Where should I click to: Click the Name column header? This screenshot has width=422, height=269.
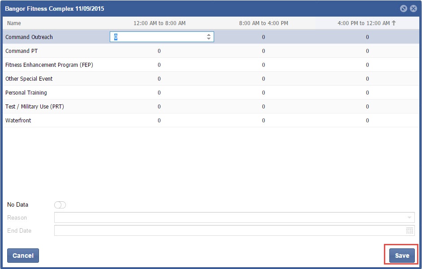click(x=13, y=23)
